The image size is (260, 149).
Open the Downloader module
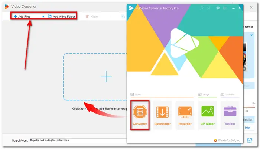pos(162,115)
